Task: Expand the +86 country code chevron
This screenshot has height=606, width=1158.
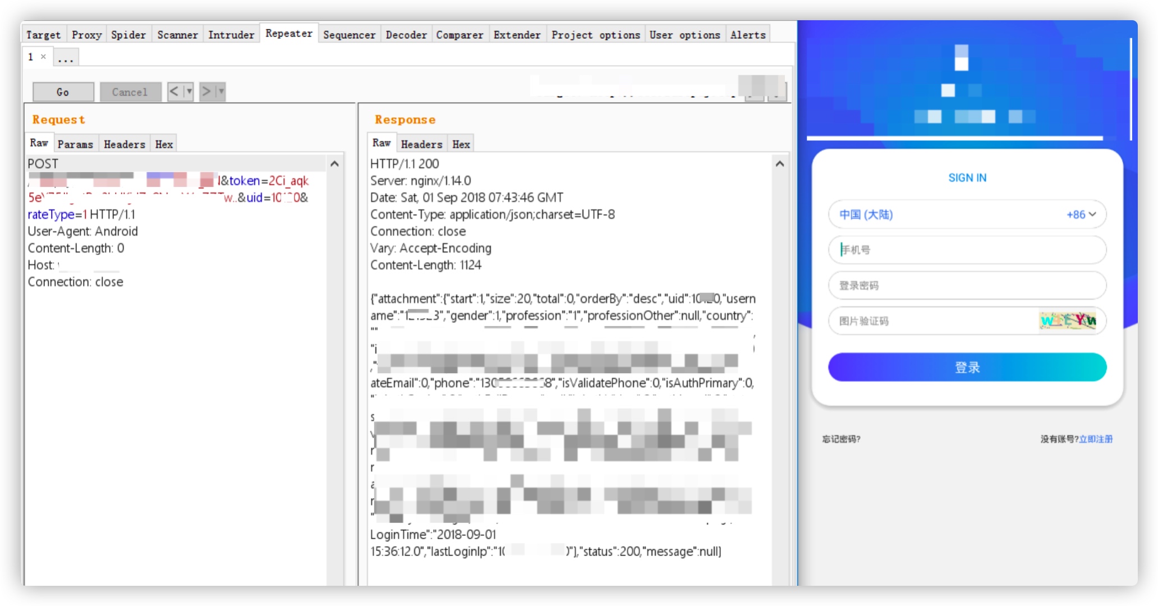Action: click(1092, 214)
